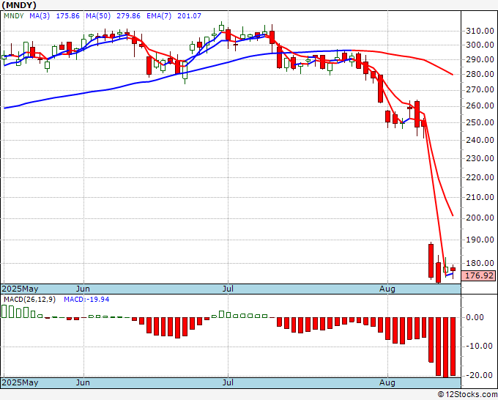Screen dimensions: 498x400
Task: Click the 0.00 MACD axis label
Action: point(475,317)
